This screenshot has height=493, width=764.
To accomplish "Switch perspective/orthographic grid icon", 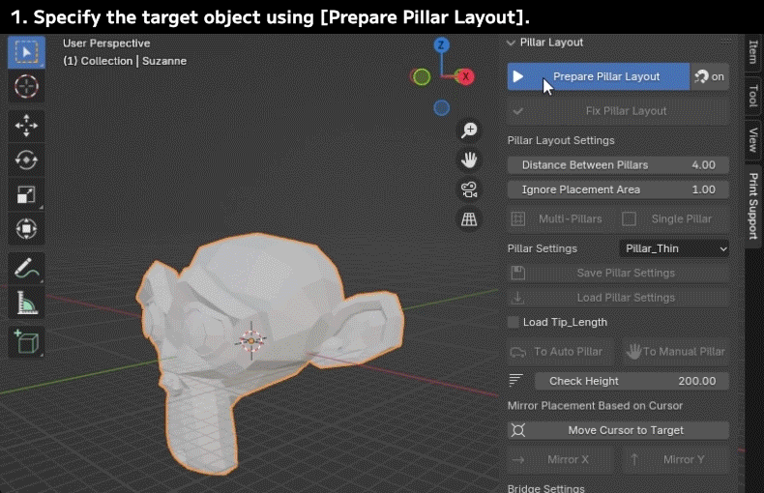I will point(469,219).
